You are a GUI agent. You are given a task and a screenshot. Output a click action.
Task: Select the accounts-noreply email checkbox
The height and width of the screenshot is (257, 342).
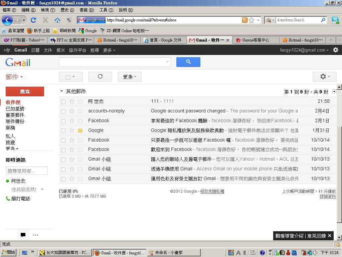(63, 111)
